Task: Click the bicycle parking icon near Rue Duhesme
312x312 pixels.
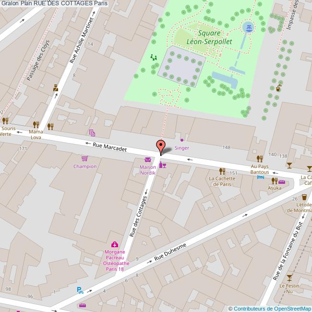Action: point(80,290)
